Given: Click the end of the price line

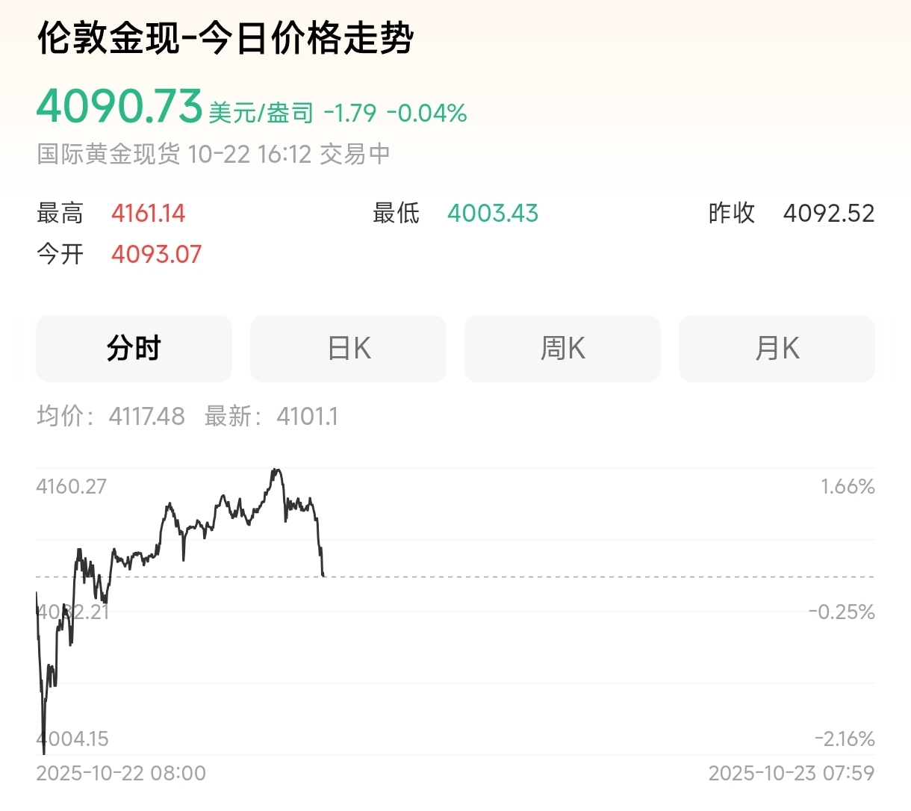Looking at the screenshot, I should 323,575.
